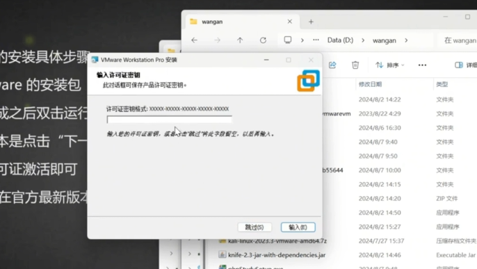Screen dimensions: 477x269
Task: Expand the chevron after Data (D:)
Action: (363, 40)
